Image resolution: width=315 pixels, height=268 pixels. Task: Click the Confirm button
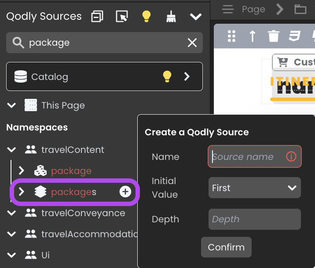click(226, 247)
